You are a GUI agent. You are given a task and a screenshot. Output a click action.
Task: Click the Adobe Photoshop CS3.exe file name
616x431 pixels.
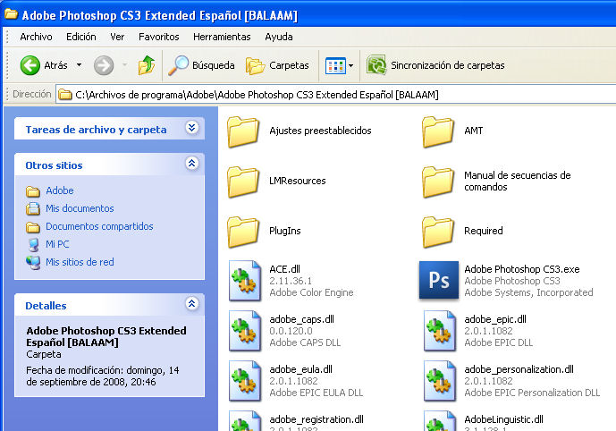[x=522, y=269]
